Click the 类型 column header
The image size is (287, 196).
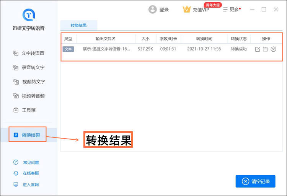coord(68,39)
